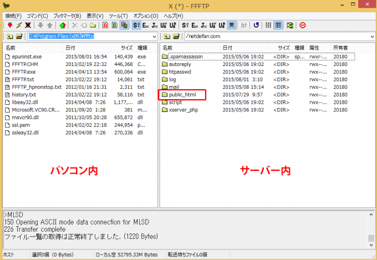The width and height of the screenshot is (377, 260).
Task: Select local file FFFTP.exe
Action: coord(21,72)
